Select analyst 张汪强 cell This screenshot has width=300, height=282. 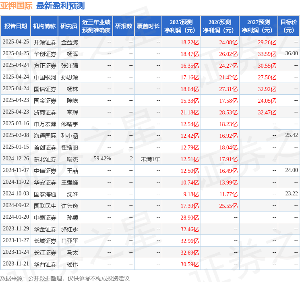pos(69,66)
